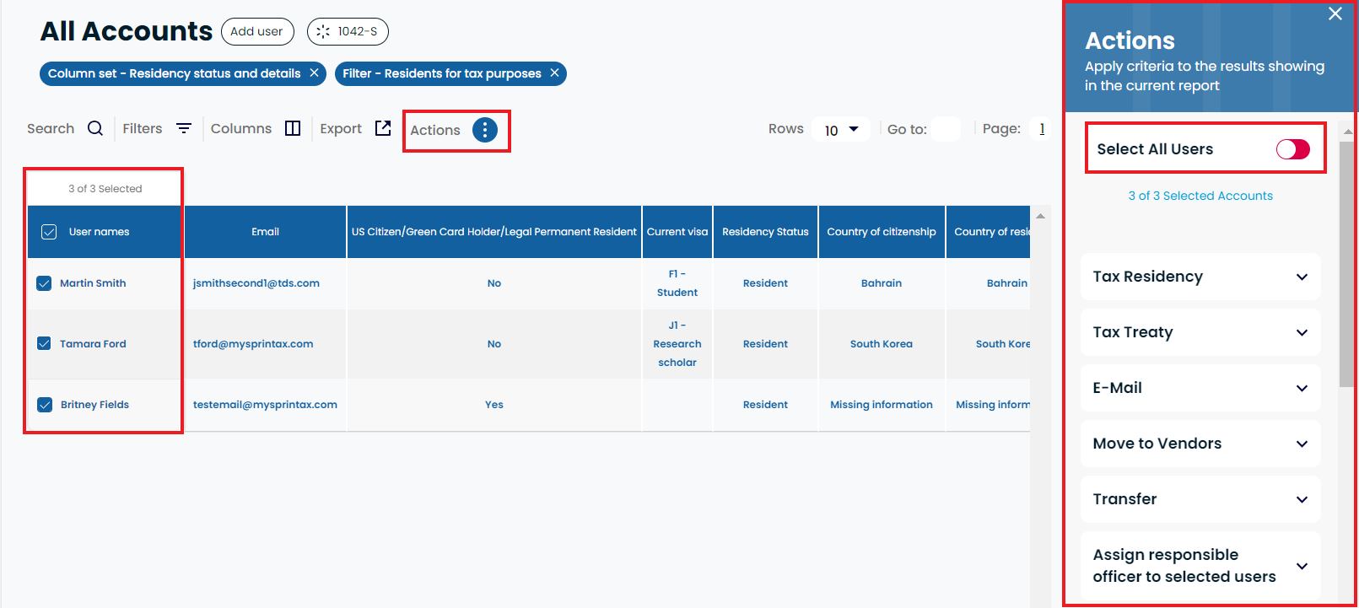Expand the Move to Vendors section
Image resolution: width=1359 pixels, height=608 pixels.
[x=1200, y=444]
